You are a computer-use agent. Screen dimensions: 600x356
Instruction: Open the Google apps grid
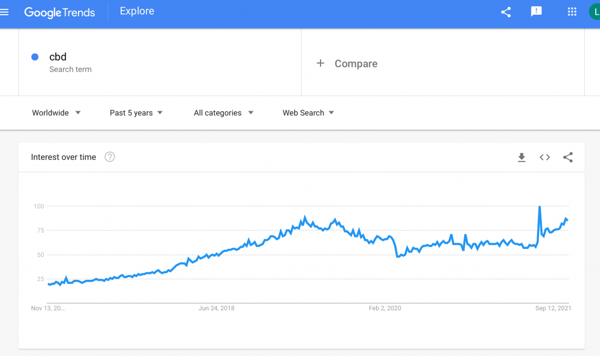[572, 12]
